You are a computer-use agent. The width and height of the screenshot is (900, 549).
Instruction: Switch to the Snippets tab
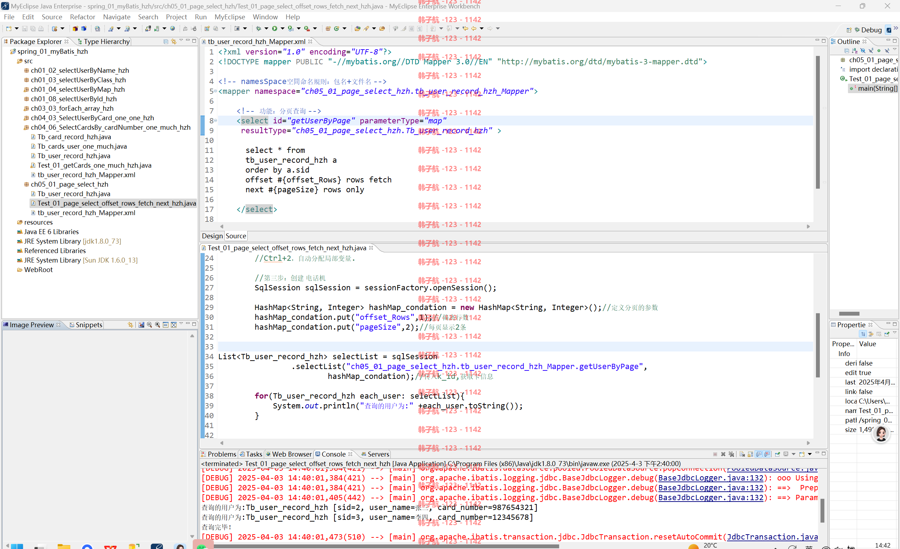coord(86,325)
